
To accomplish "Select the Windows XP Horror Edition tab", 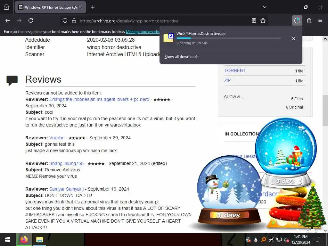I will pyautogui.click(x=50, y=7).
